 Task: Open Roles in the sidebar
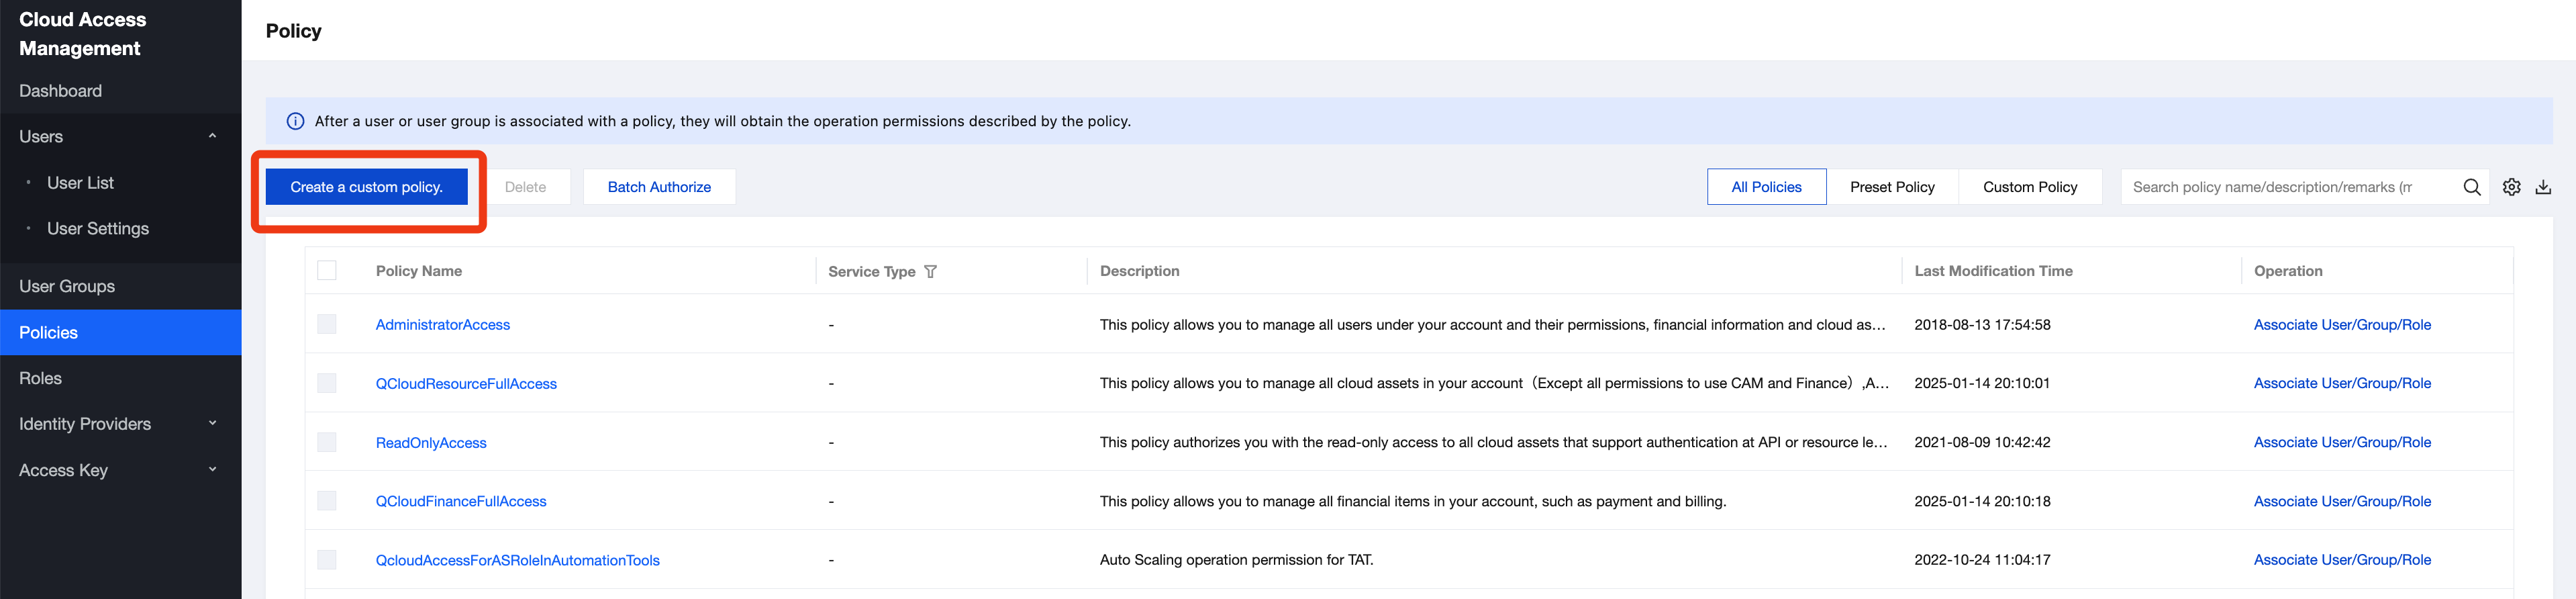(41, 378)
